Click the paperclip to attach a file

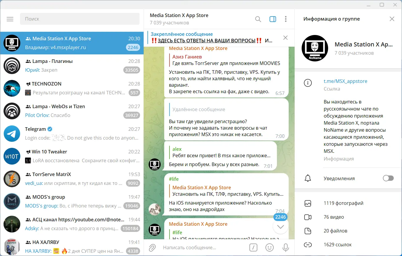click(152, 247)
